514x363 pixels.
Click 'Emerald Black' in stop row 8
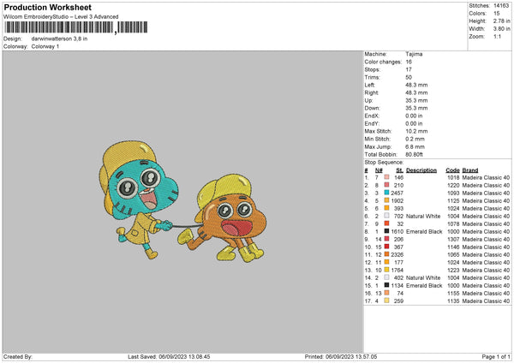tap(424, 231)
